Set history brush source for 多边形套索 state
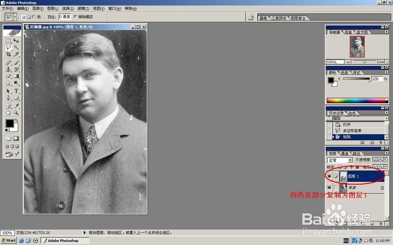 (x=329, y=131)
